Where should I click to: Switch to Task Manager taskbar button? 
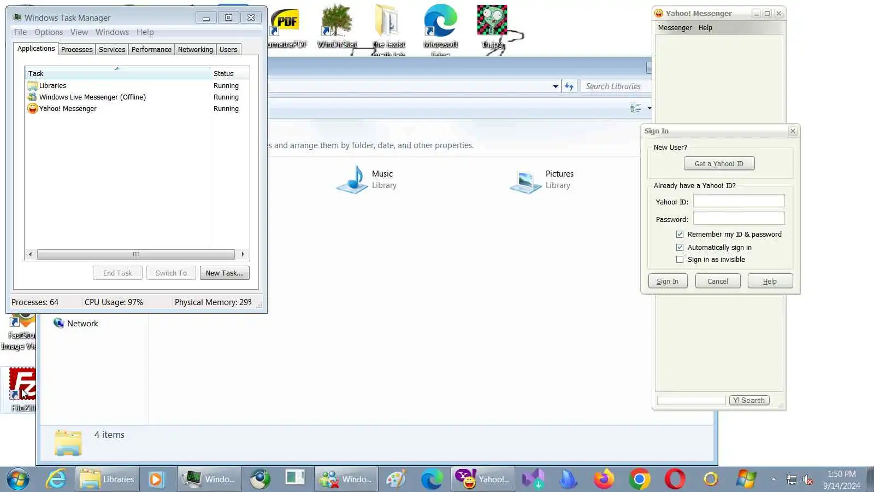pyautogui.click(x=209, y=479)
